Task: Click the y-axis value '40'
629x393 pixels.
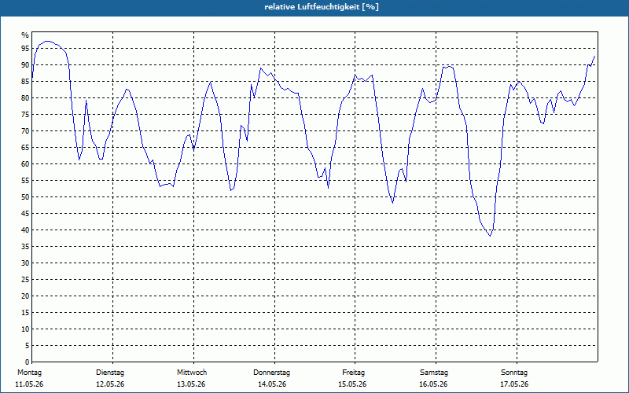Action: [x=25, y=230]
